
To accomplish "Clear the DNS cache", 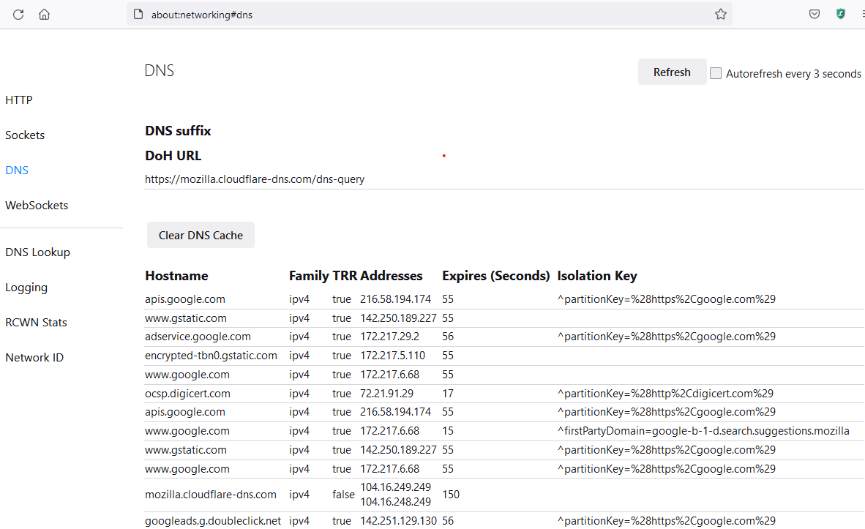I will pos(201,235).
